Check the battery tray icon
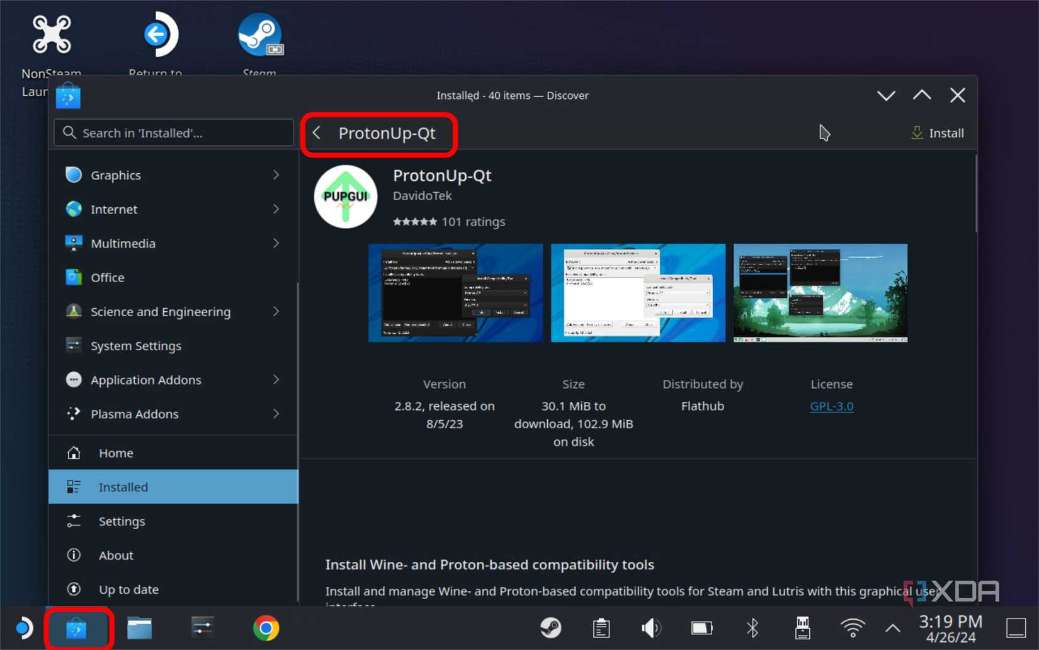 coord(701,628)
